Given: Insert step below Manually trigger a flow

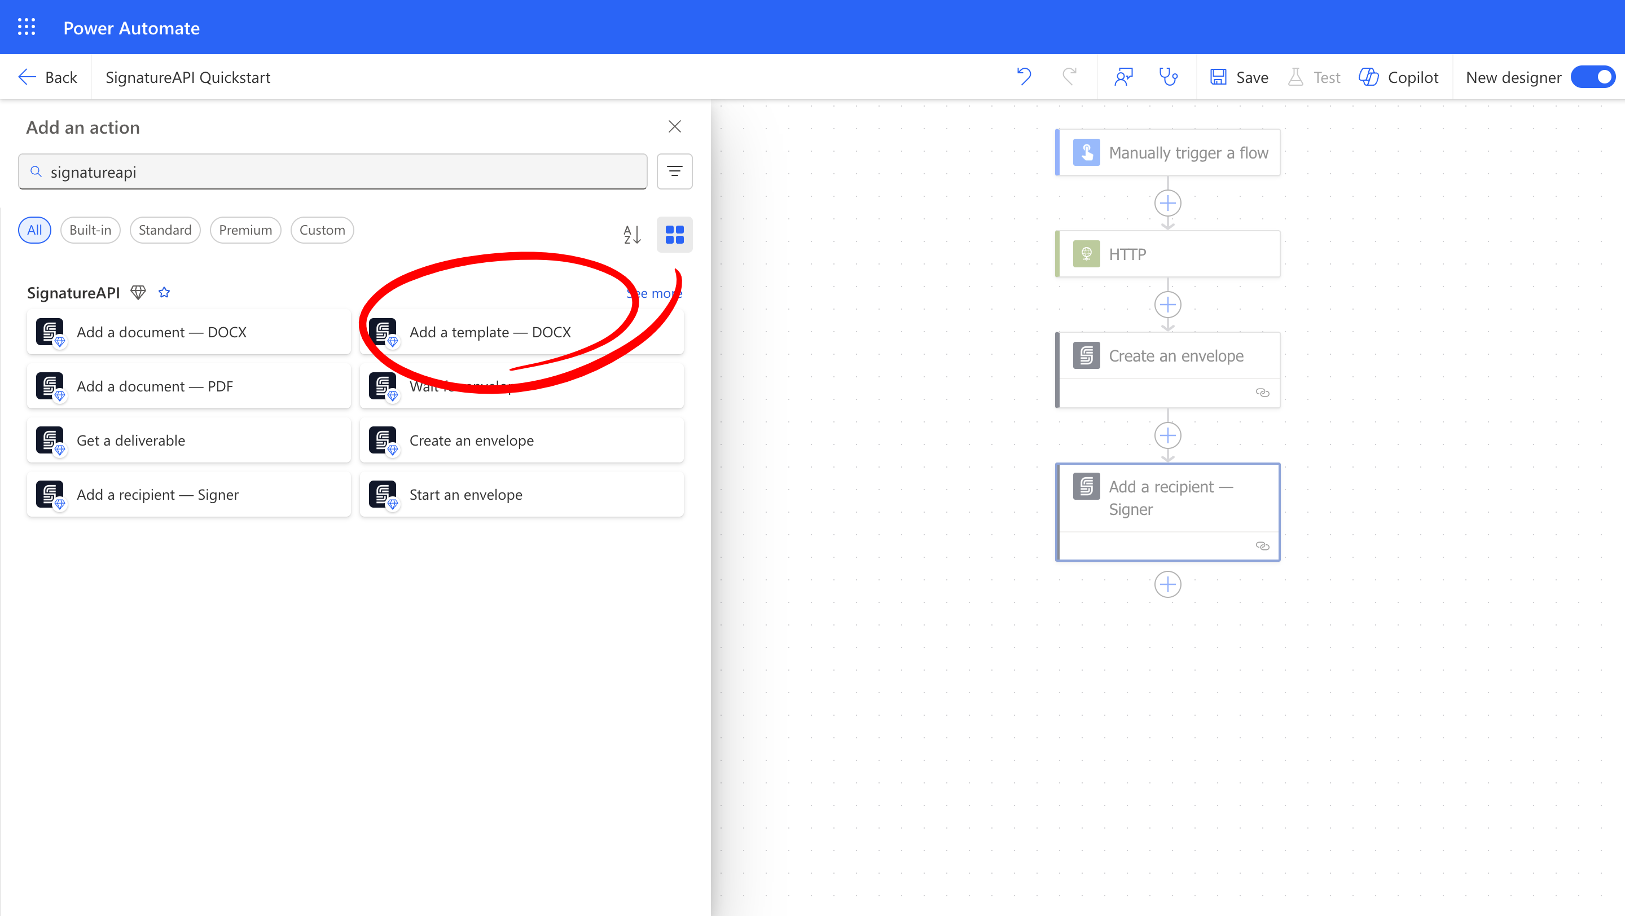Looking at the screenshot, I should click(1167, 203).
